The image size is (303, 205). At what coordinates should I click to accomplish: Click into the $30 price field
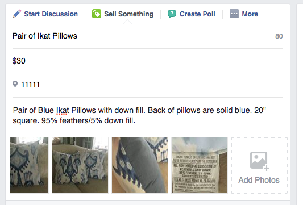[x=148, y=61]
